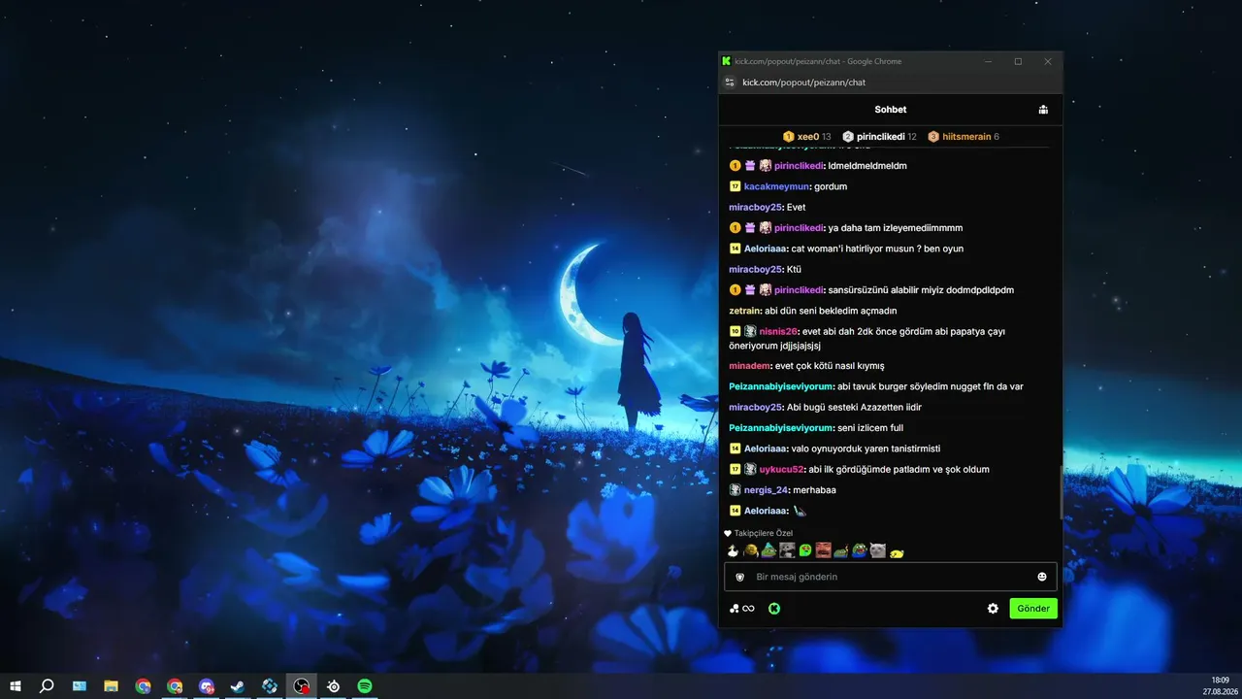Viewport: 1242px width, 699px height.
Task: Click the level 10 badge beside nisnis26
Action: pos(735,331)
